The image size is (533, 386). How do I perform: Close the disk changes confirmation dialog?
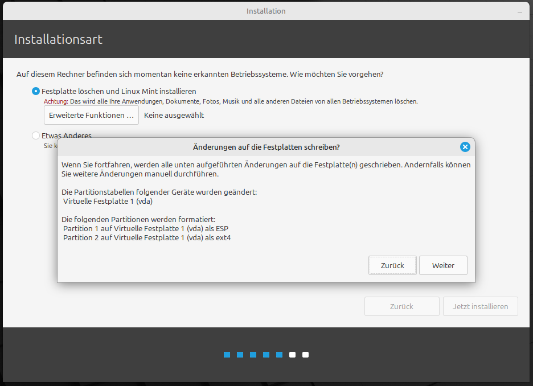point(465,147)
